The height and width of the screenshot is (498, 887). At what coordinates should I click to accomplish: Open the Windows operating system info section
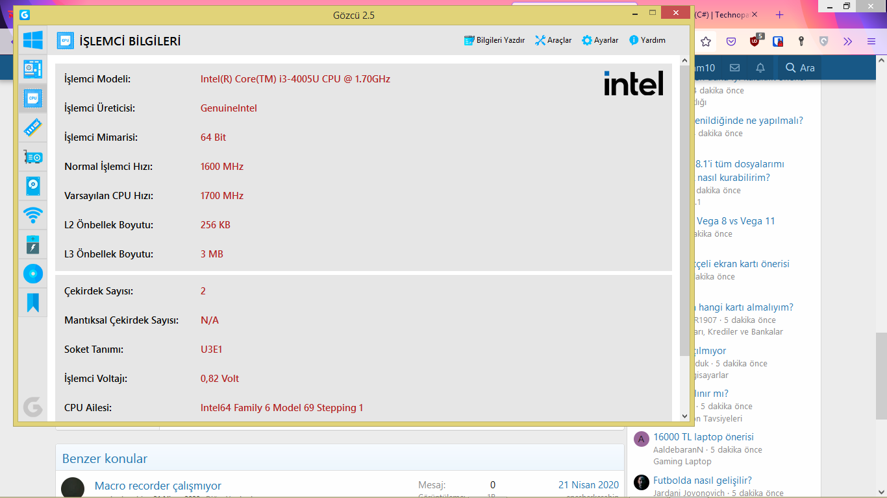(32, 40)
